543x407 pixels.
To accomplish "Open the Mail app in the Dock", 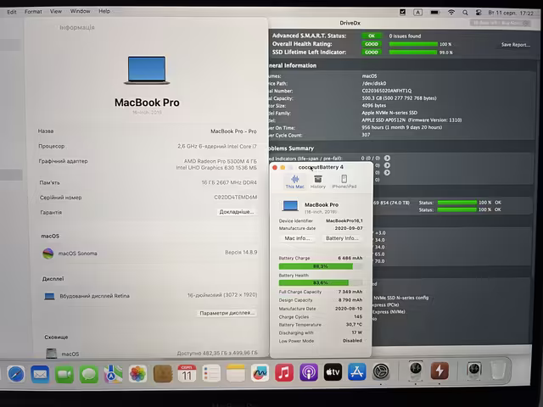I will pos(40,374).
